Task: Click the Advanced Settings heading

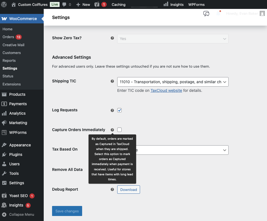Action: pyautogui.click(x=72, y=57)
